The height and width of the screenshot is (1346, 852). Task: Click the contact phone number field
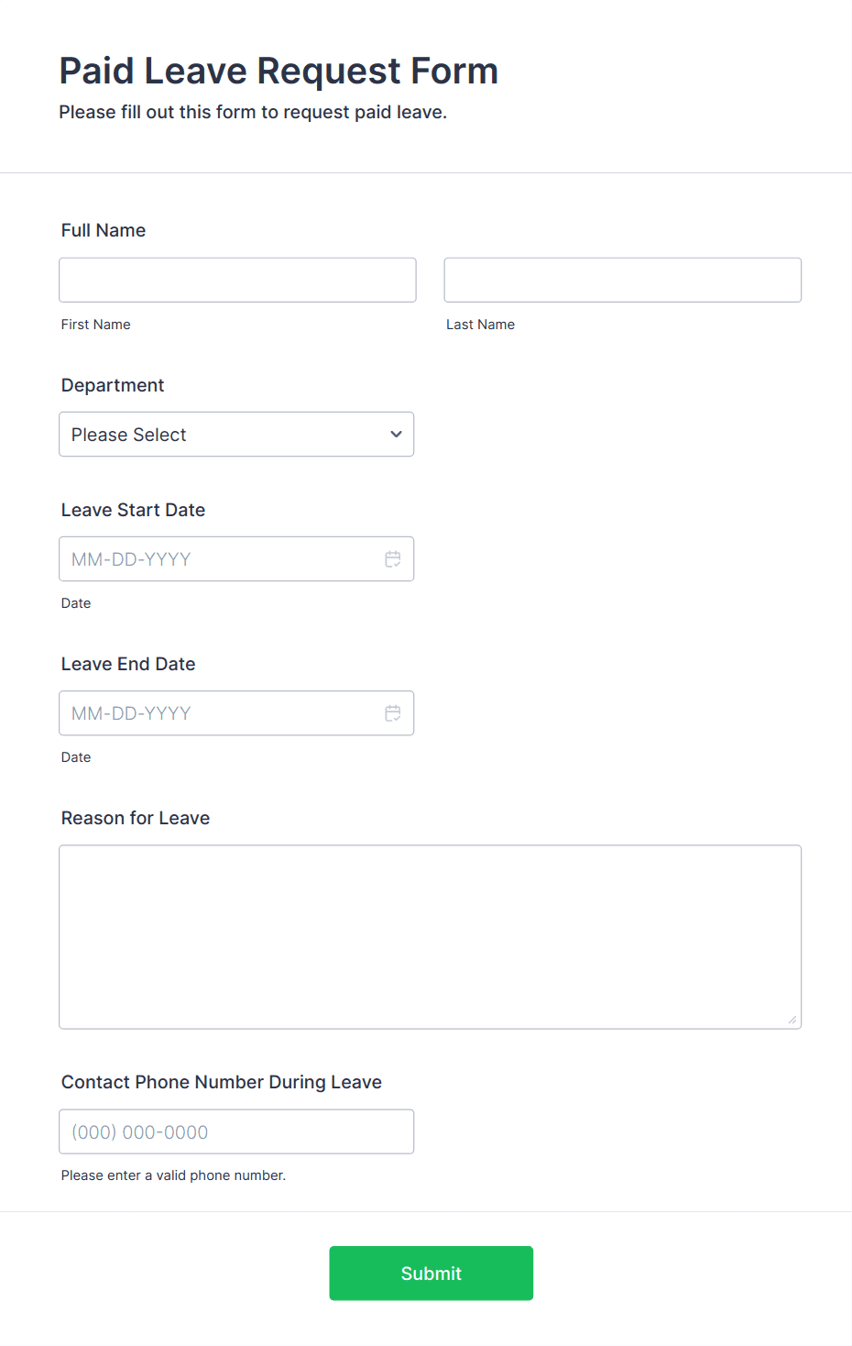point(236,1131)
